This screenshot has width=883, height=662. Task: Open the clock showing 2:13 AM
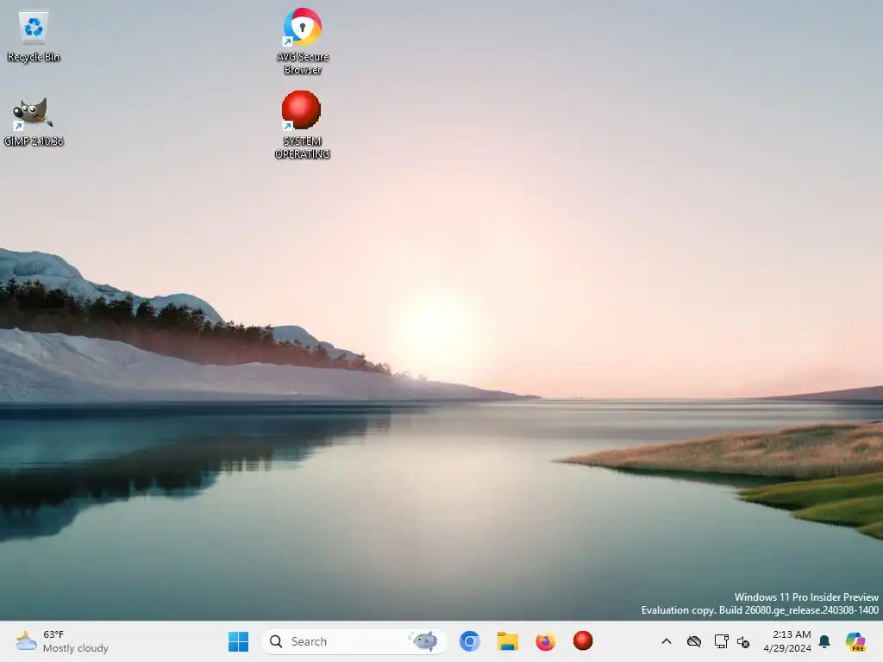pos(792,634)
